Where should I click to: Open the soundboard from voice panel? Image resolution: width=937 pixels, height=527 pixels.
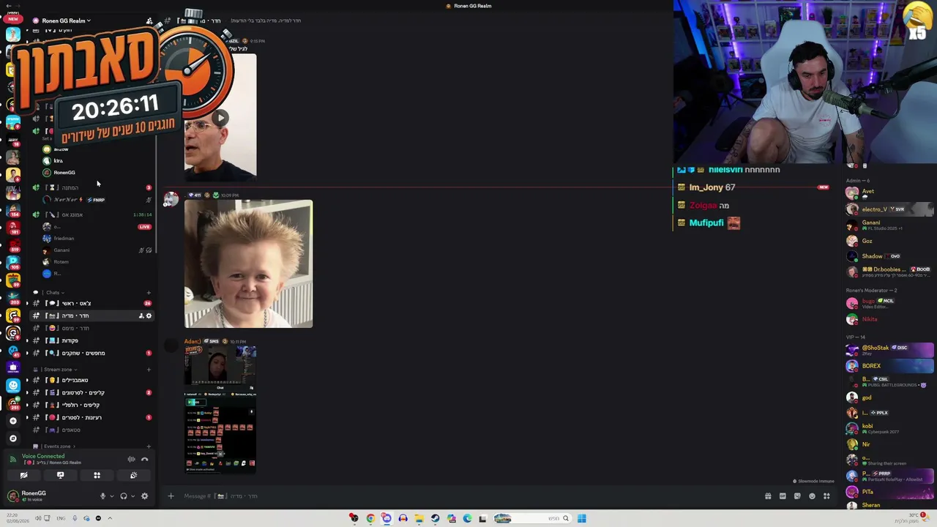click(x=133, y=475)
